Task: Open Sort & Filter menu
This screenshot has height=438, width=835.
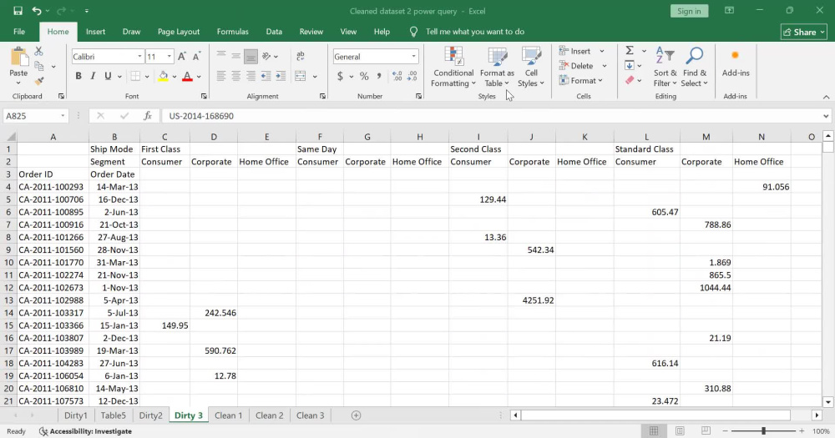Action: tap(665, 68)
